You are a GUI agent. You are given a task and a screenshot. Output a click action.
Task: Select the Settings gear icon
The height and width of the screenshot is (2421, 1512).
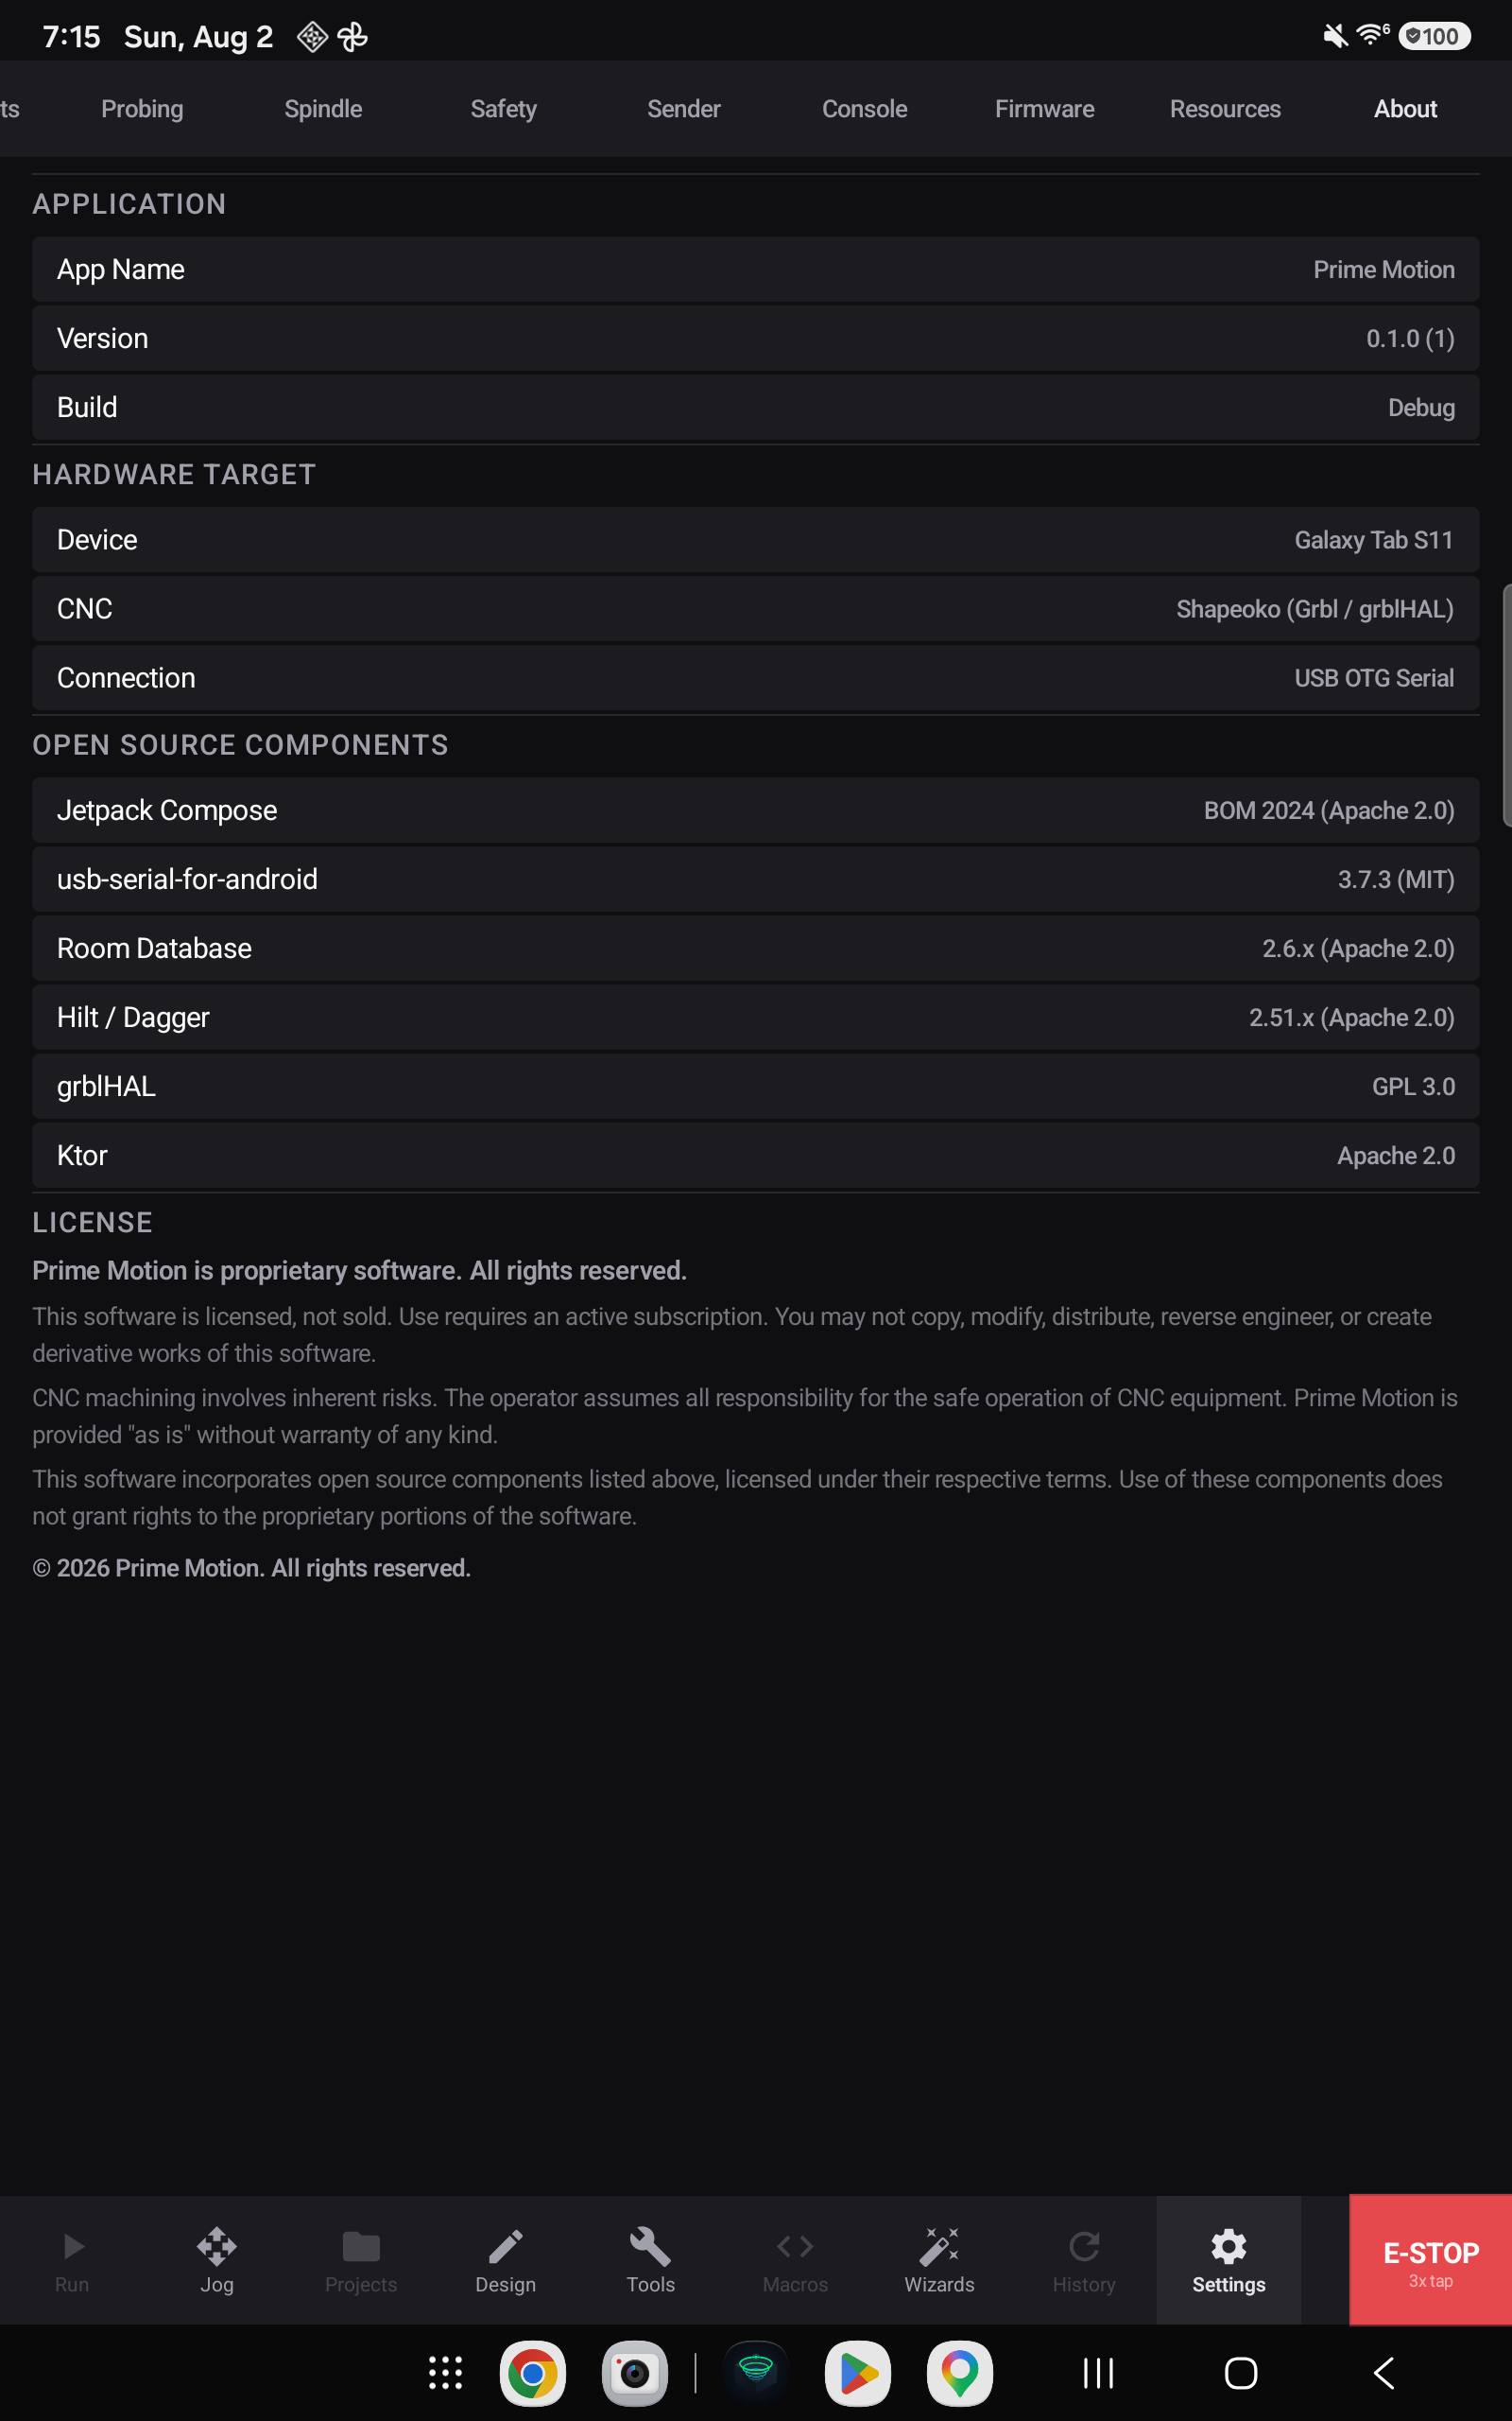click(x=1228, y=2246)
